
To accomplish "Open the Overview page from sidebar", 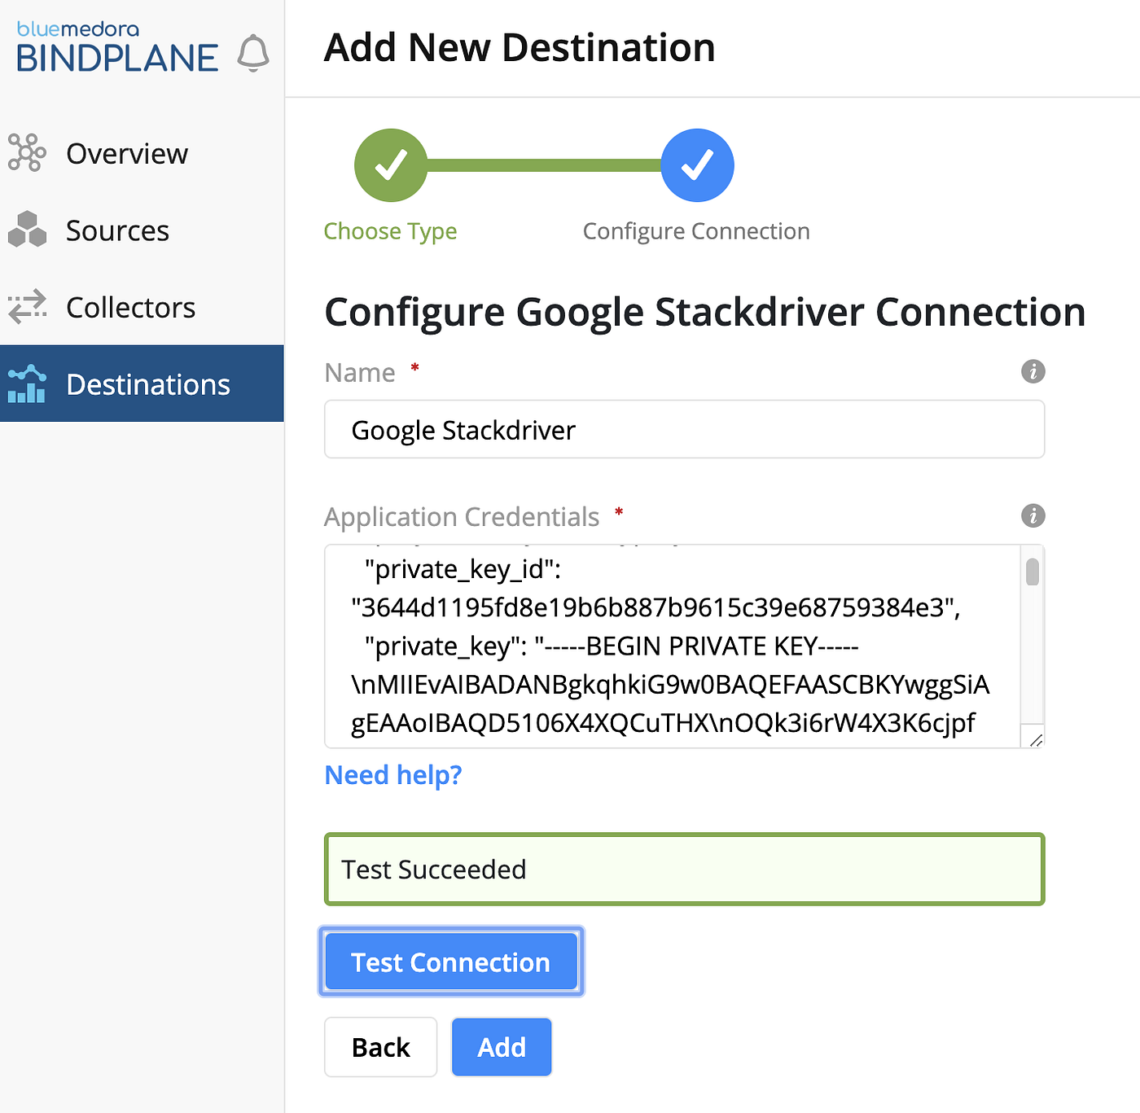I will click(126, 153).
